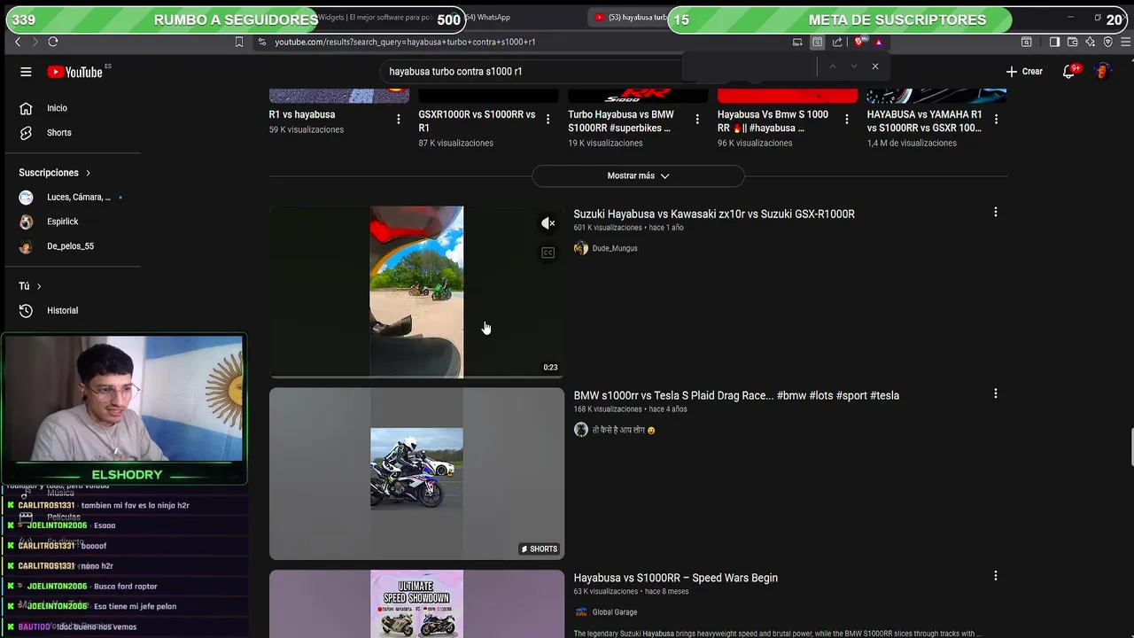Click the YouTube search box
The image size is (1134, 638).
coord(532,71)
